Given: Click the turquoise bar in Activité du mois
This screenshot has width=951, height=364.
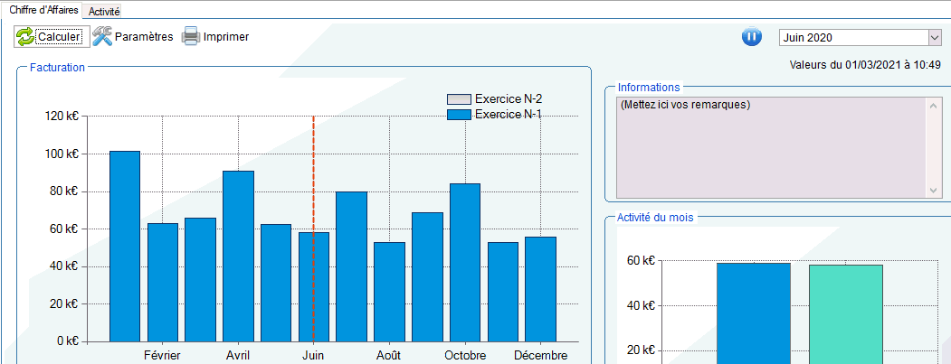Looking at the screenshot, I should (x=845, y=314).
